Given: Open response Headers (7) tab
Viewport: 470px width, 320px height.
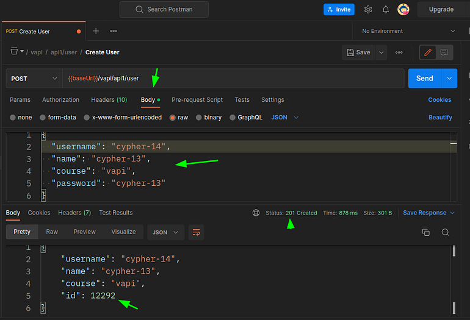Looking at the screenshot, I should [74, 213].
